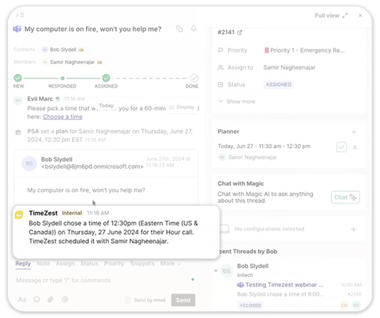This screenshot has height=318, width=380.
Task: Click the Initech company label
Action: 245,275
